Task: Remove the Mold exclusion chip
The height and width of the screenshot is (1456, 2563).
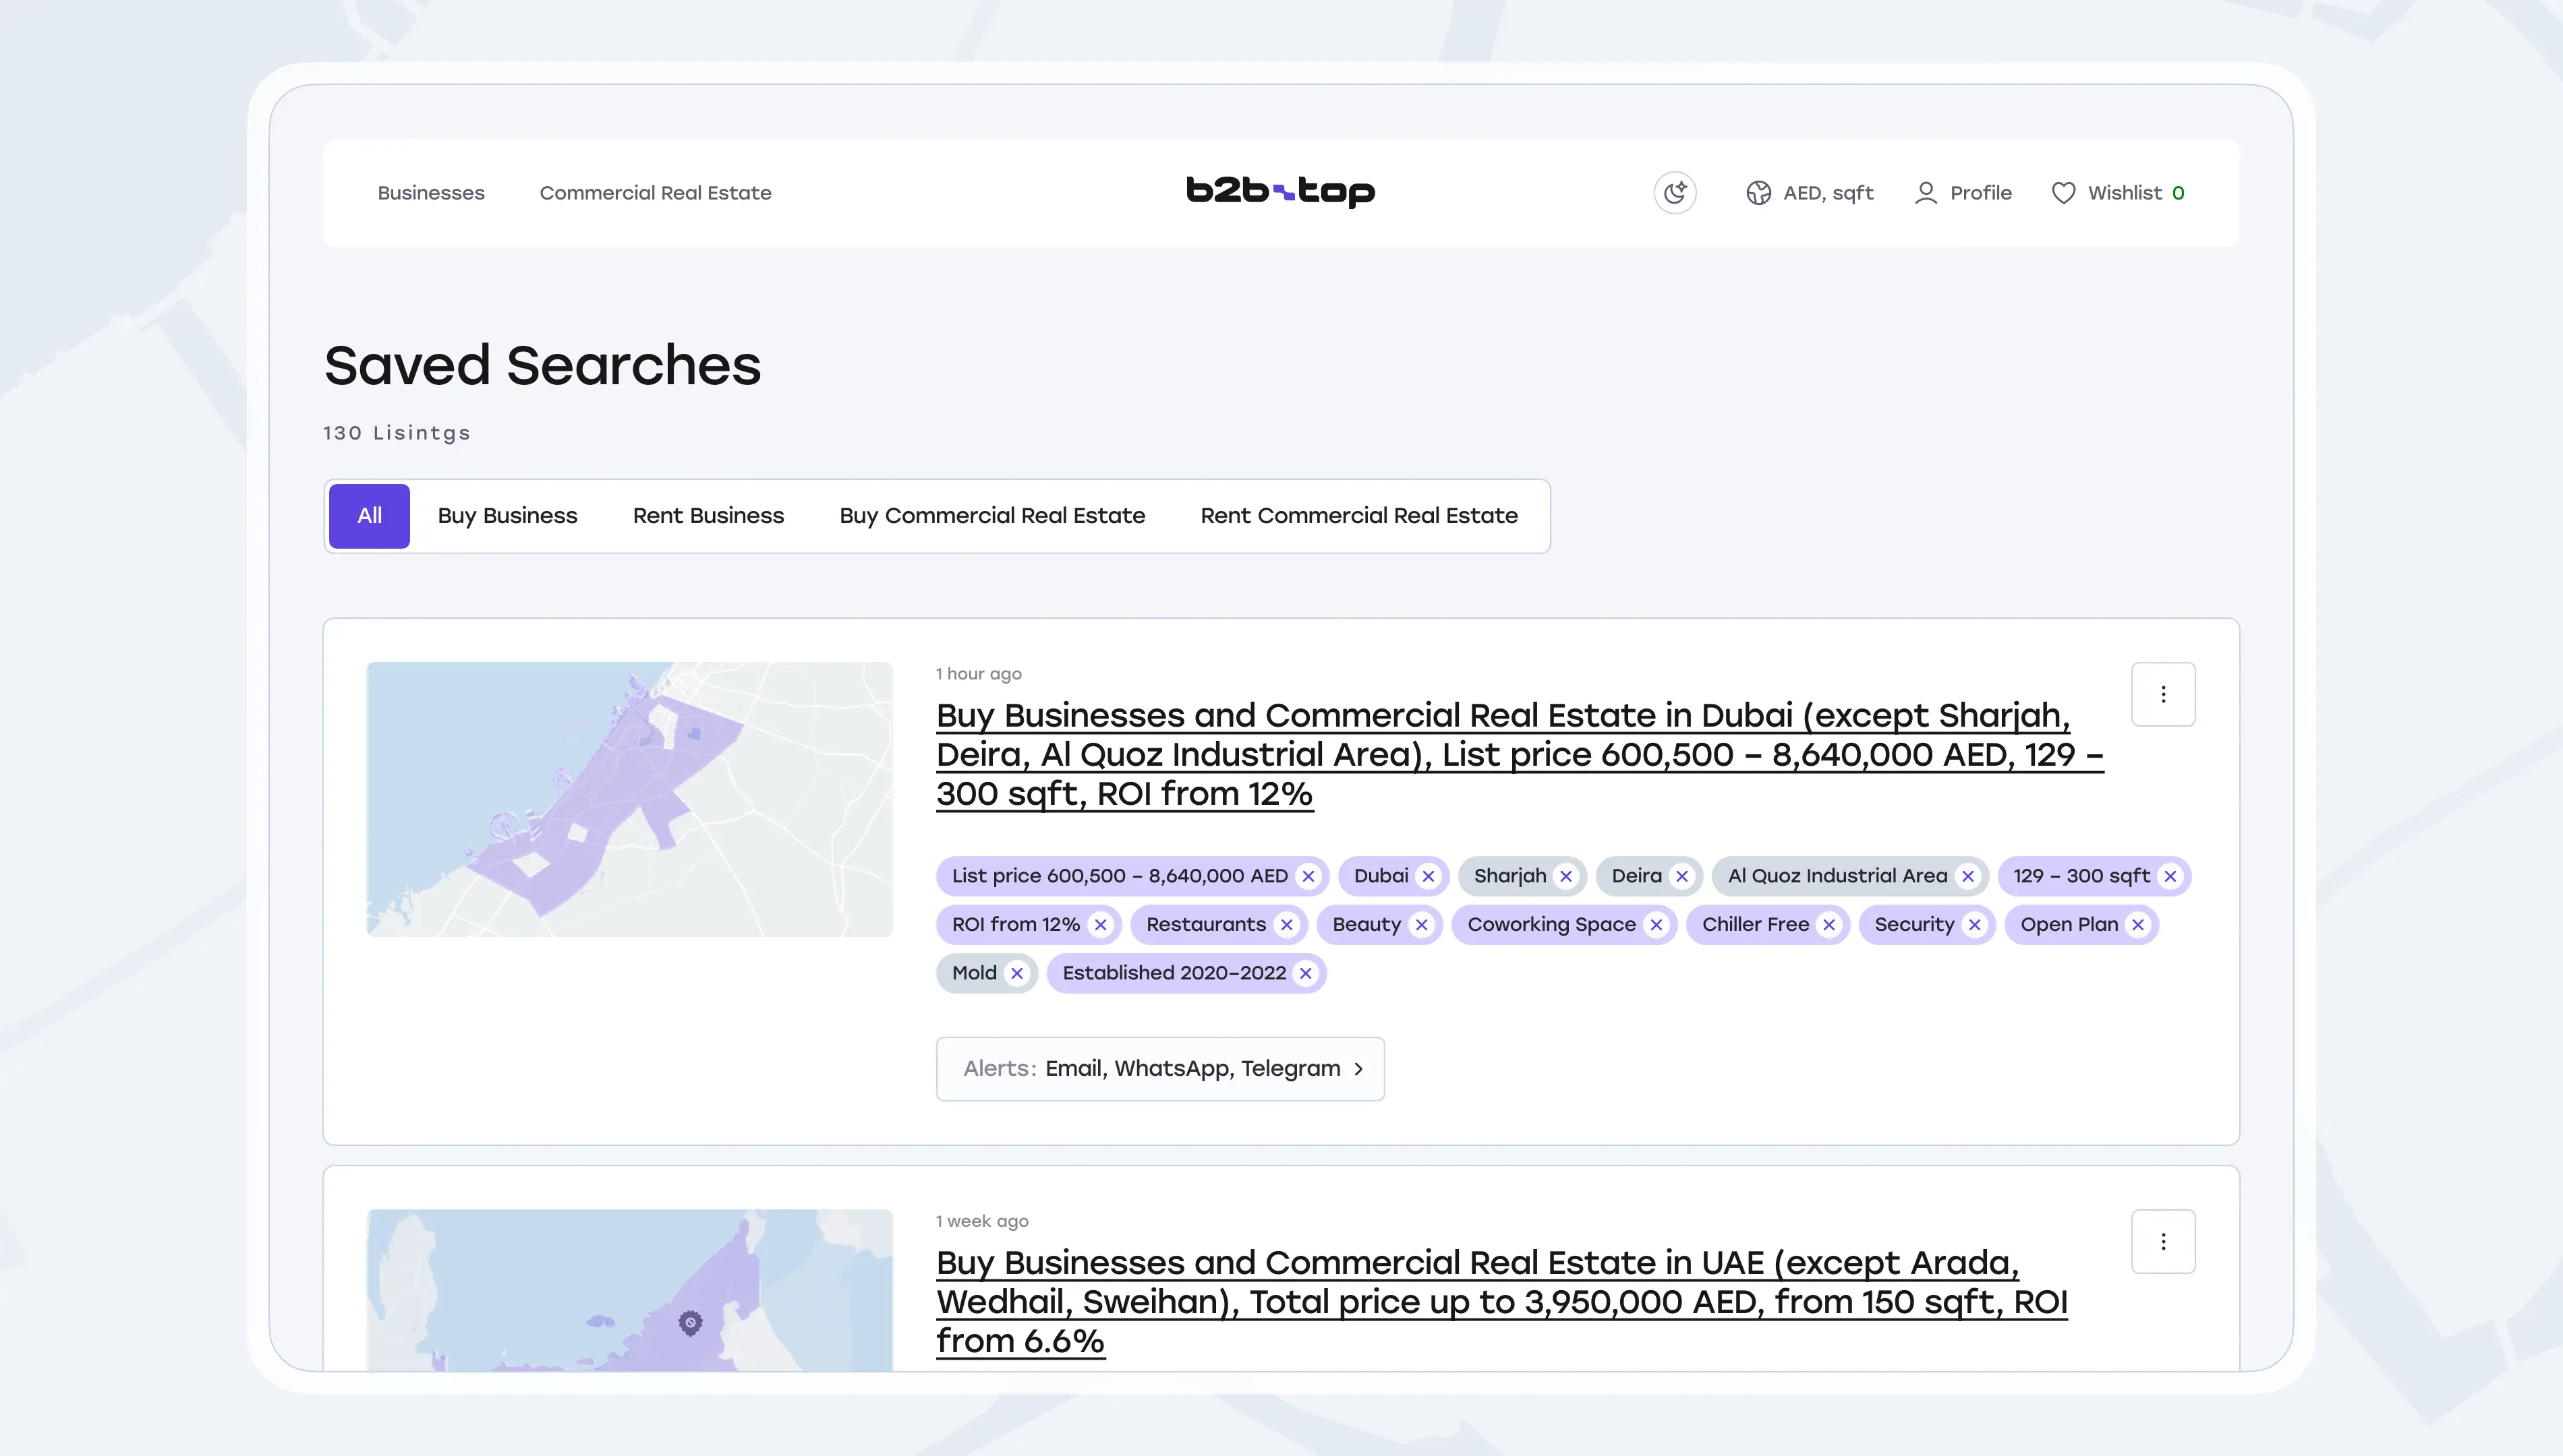Action: (1016, 973)
